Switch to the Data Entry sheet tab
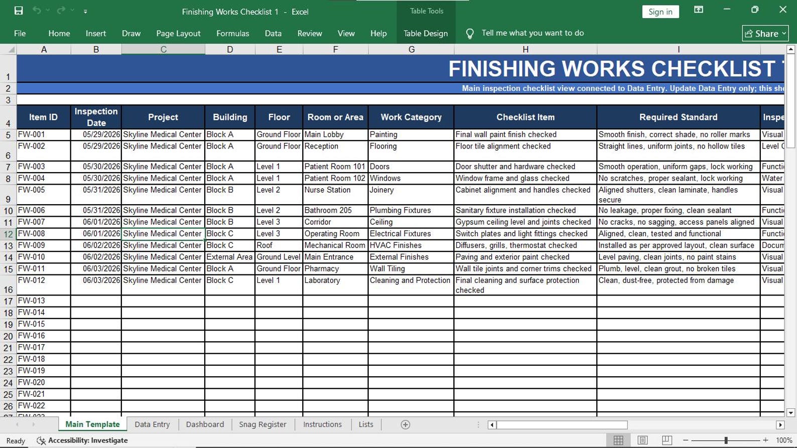The height and width of the screenshot is (448, 797). tap(152, 424)
